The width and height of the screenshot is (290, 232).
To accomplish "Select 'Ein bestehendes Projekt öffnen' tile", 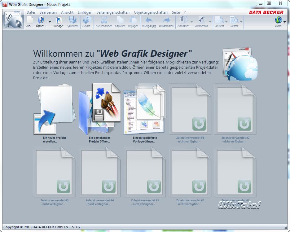I will coord(99,109).
